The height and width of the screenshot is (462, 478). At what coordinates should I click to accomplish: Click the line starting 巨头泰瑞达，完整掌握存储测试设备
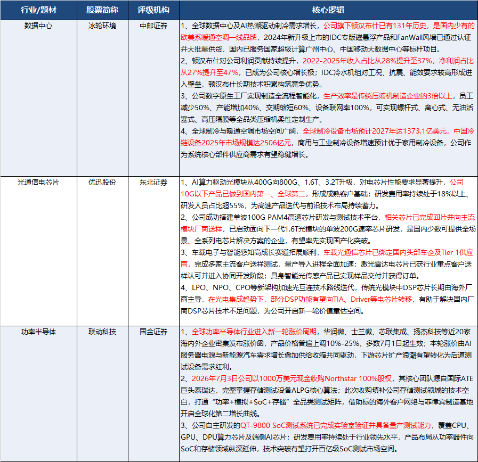[x=325, y=390]
